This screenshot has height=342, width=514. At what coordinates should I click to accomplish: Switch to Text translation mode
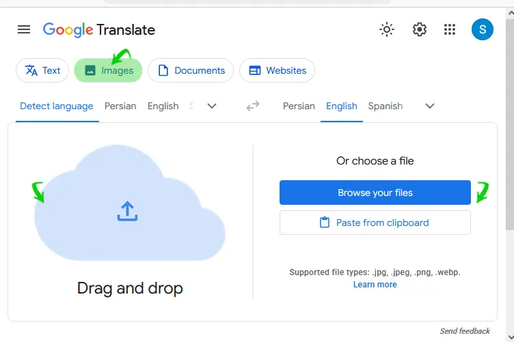[42, 70]
